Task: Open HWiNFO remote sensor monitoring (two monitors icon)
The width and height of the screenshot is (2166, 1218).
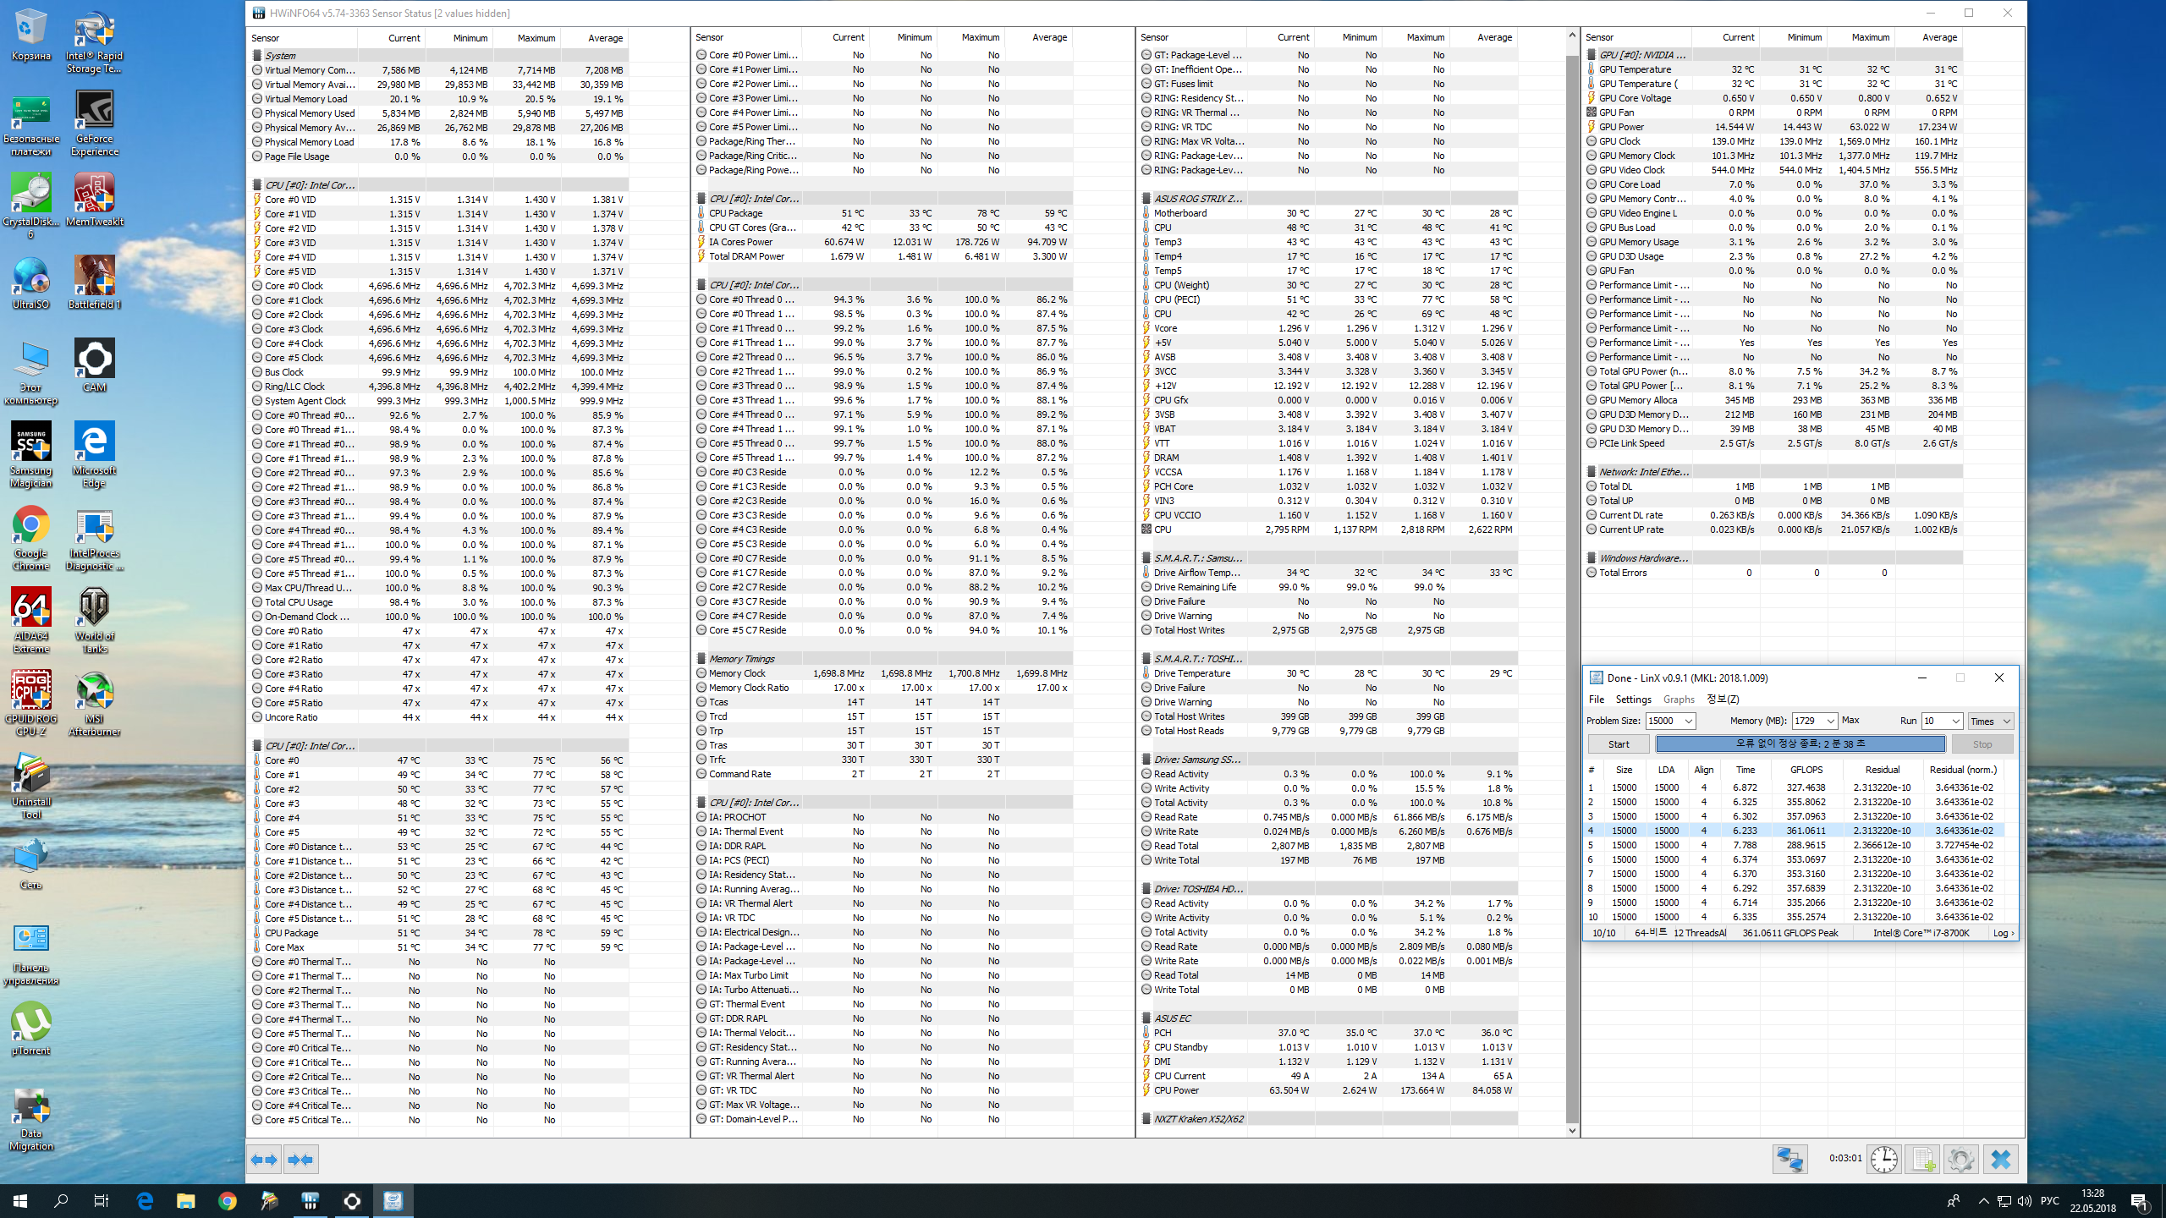Action: point(1789,1159)
